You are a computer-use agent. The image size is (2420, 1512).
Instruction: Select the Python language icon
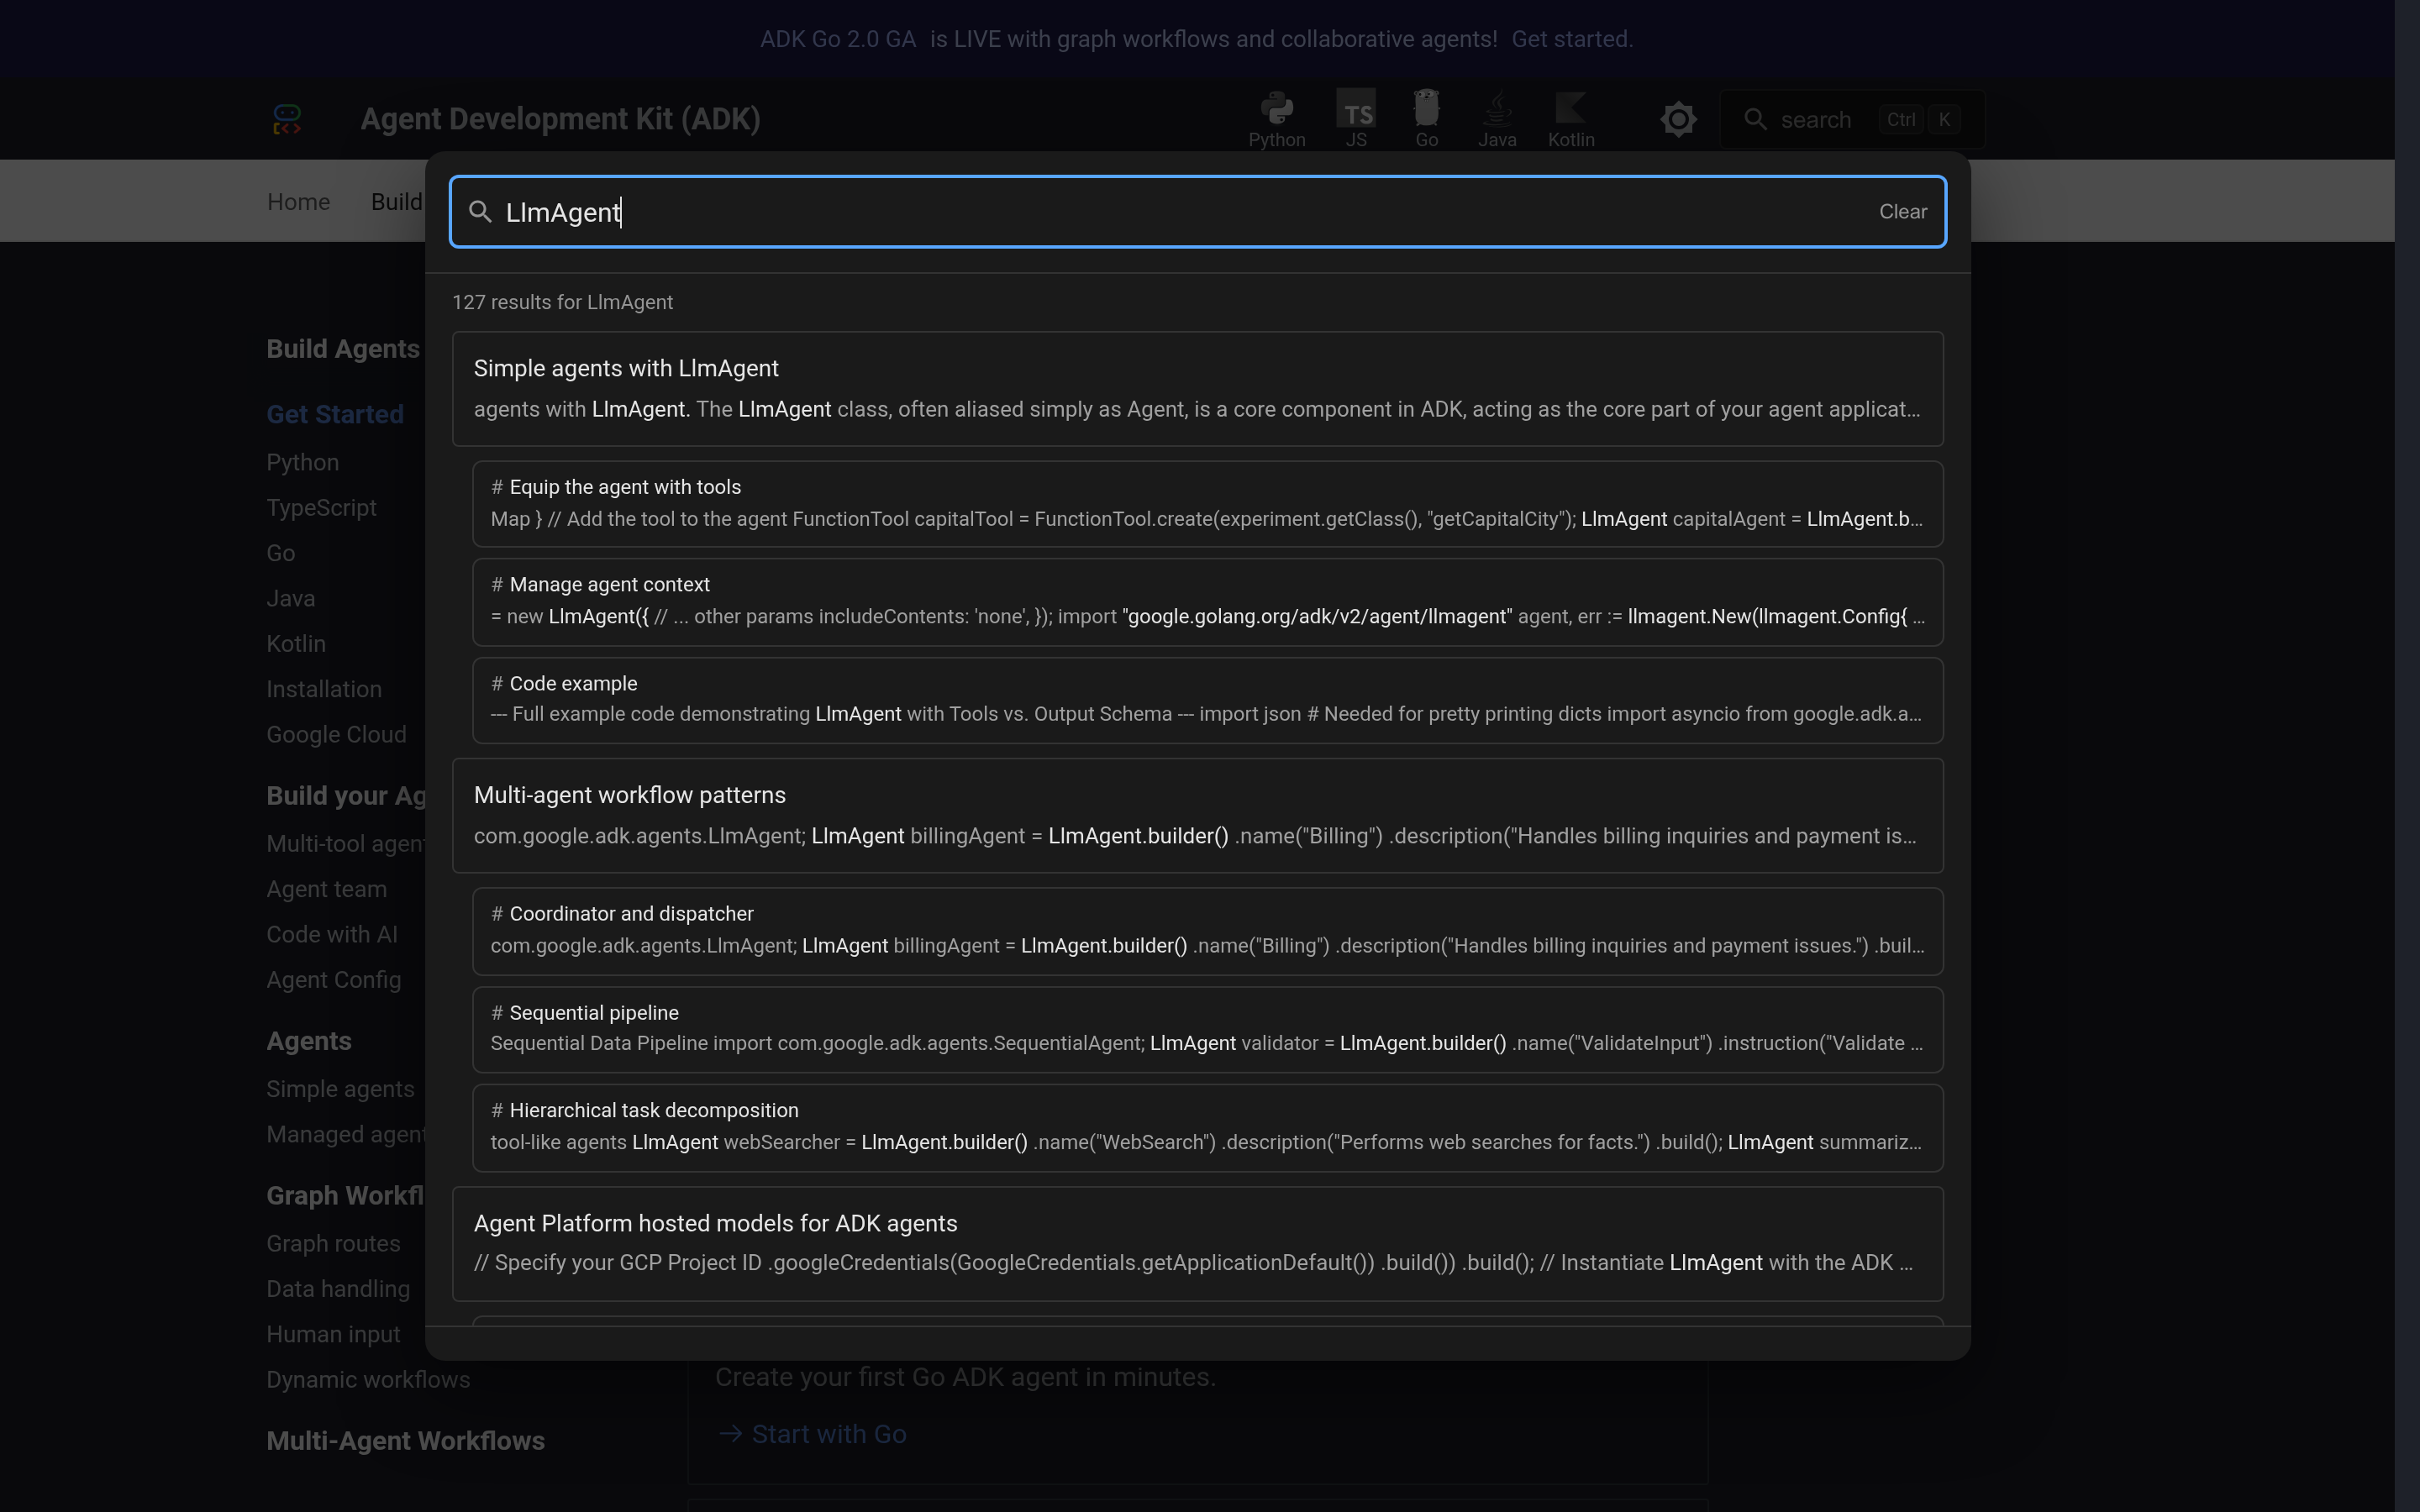click(x=1277, y=119)
